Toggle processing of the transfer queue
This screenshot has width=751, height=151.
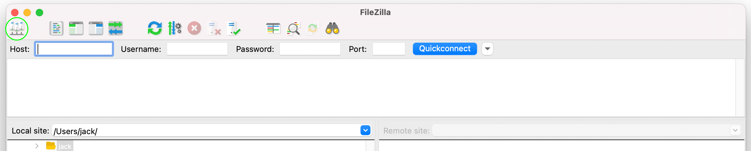coord(175,29)
